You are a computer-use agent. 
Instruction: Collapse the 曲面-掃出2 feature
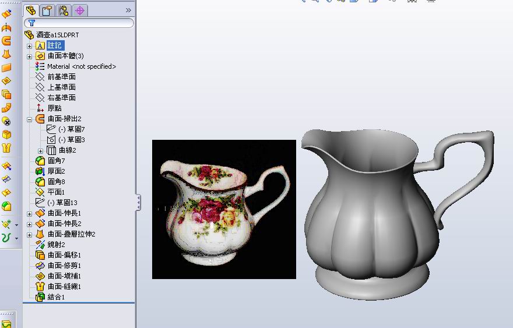(30, 119)
